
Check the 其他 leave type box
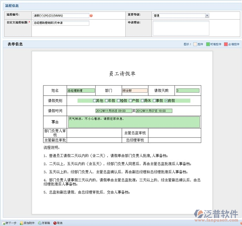(95, 100)
